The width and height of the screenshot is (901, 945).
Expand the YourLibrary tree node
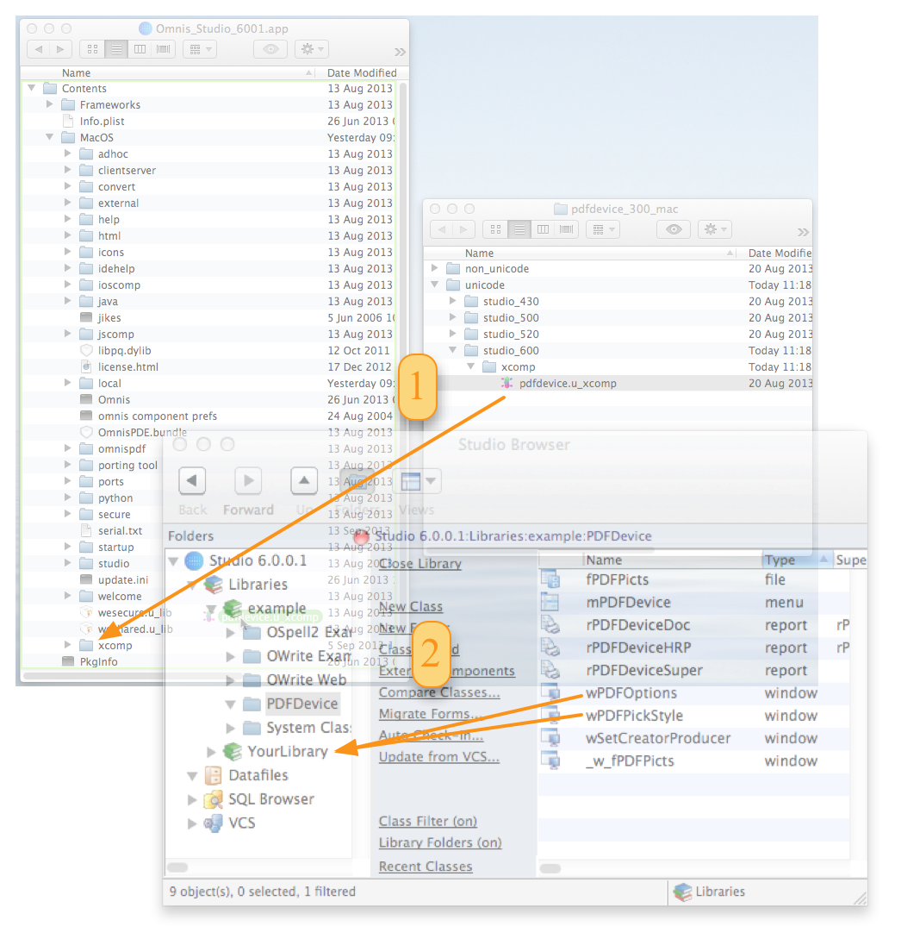[x=211, y=752]
